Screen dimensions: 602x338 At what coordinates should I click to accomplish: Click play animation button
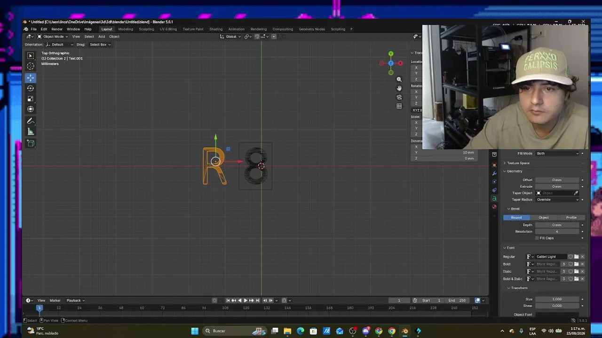pyautogui.click(x=245, y=300)
